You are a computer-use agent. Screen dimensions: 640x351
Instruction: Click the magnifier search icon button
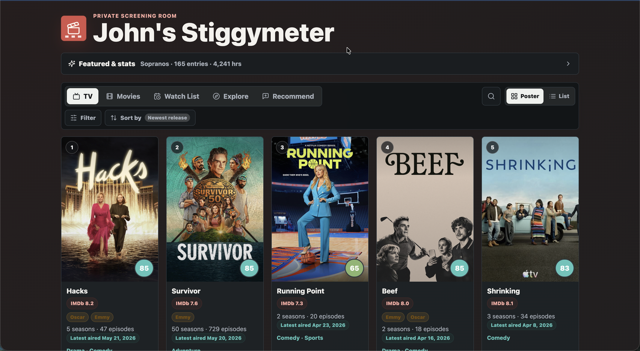click(x=491, y=96)
